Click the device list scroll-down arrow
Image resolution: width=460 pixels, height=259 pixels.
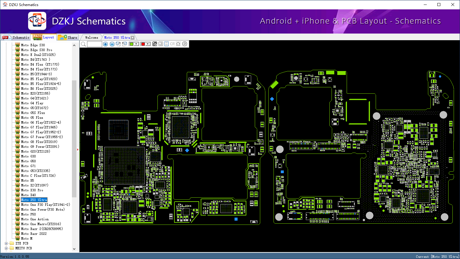click(x=74, y=249)
